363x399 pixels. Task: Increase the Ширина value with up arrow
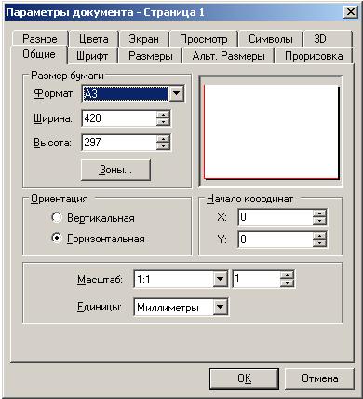pyautogui.click(x=163, y=115)
